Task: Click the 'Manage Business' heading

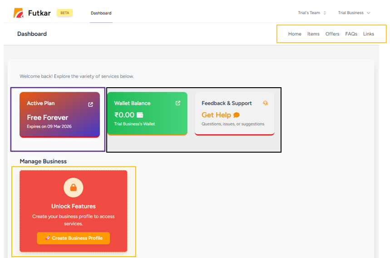Action: (x=43, y=161)
